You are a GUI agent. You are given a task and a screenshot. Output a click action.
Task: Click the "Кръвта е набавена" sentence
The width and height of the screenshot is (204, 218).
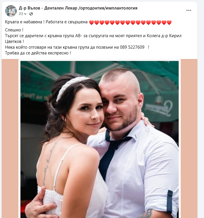click(x=24, y=22)
